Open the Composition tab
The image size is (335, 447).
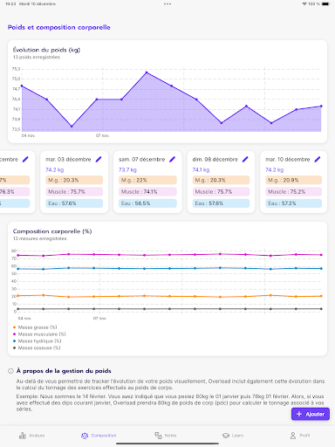click(x=99, y=436)
